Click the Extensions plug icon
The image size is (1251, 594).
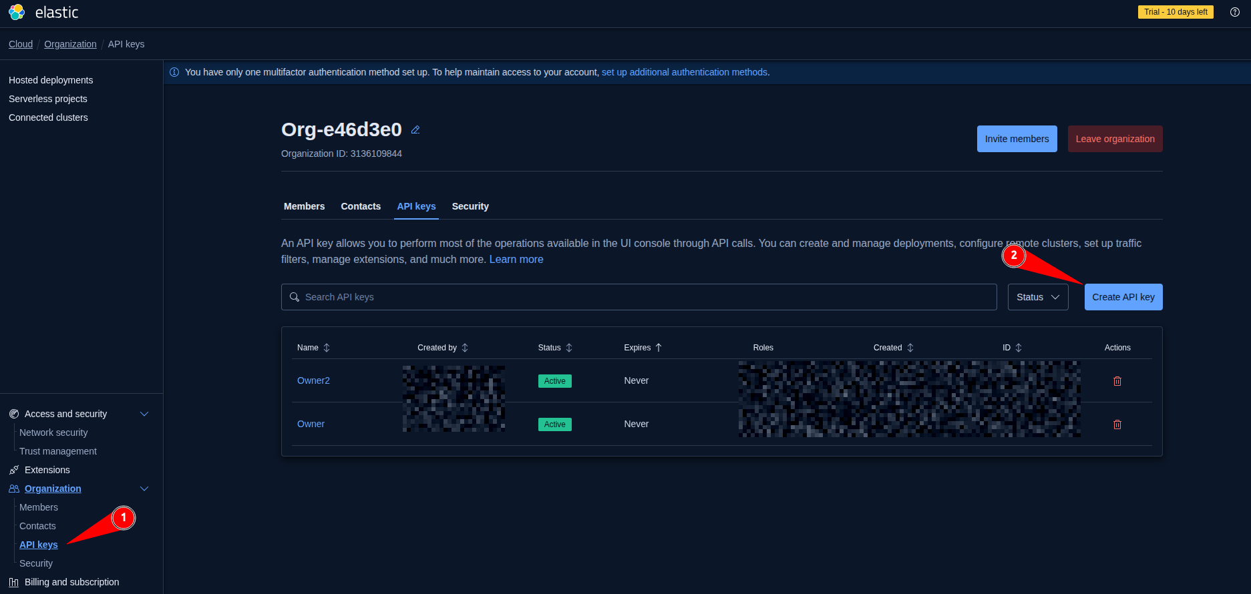[x=14, y=470]
